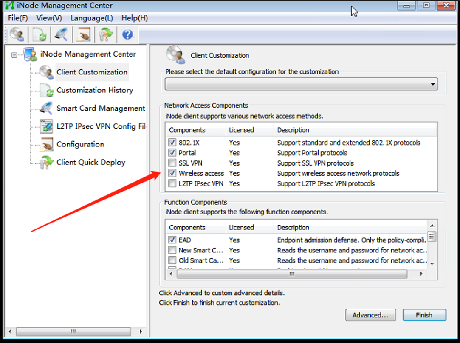Screen dimensions: 460x343
Task: Click the Configuration toolbar icon
Action: [x=84, y=34]
